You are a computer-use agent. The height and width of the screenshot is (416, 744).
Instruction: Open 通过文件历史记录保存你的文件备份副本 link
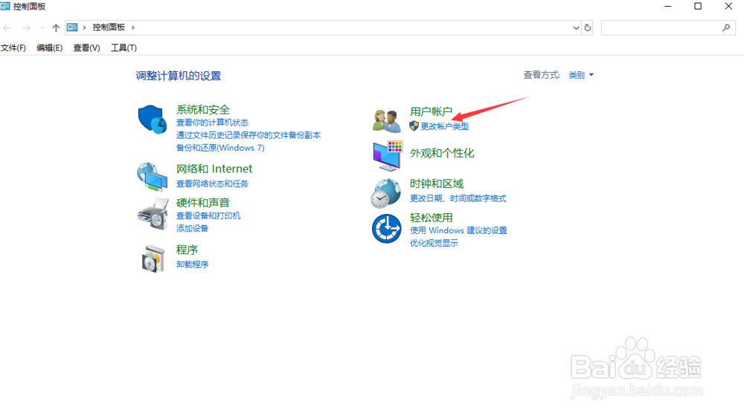pyautogui.click(x=248, y=135)
